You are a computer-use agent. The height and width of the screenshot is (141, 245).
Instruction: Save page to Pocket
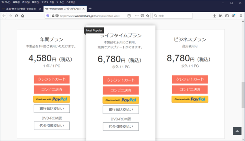pyautogui.click(x=142, y=16)
